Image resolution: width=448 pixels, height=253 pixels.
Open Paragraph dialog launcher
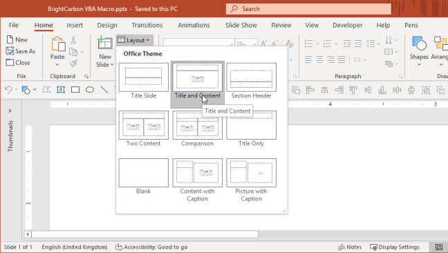click(400, 76)
